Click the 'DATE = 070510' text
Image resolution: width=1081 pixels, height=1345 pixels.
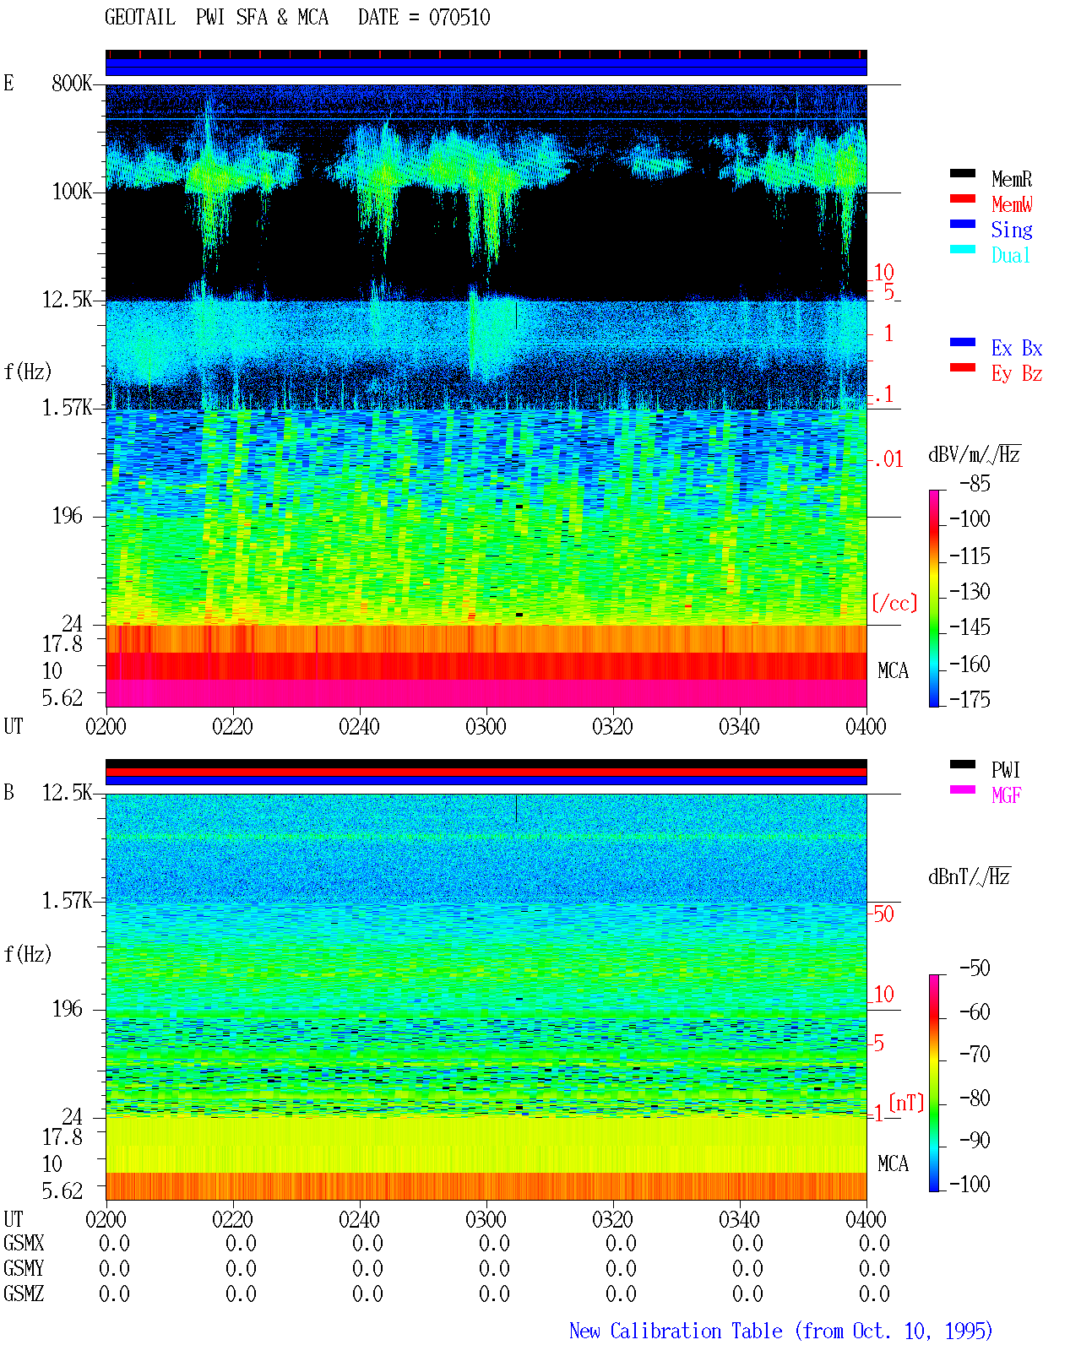tap(424, 18)
